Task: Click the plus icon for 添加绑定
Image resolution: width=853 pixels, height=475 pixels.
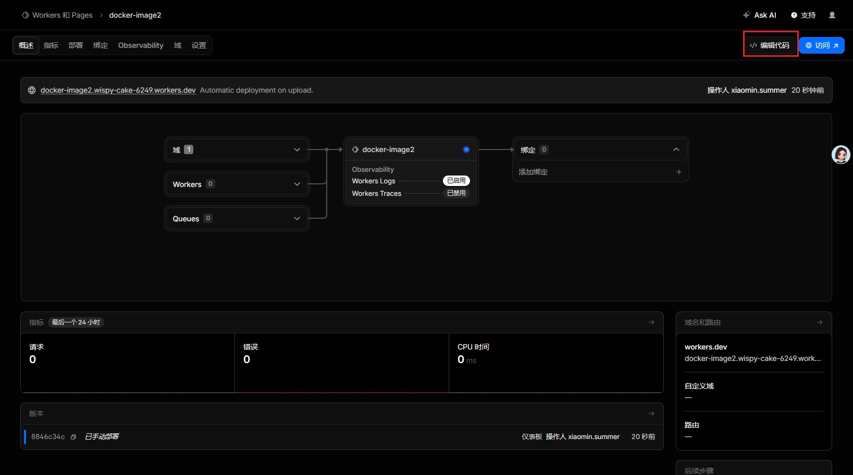Action: pyautogui.click(x=678, y=172)
